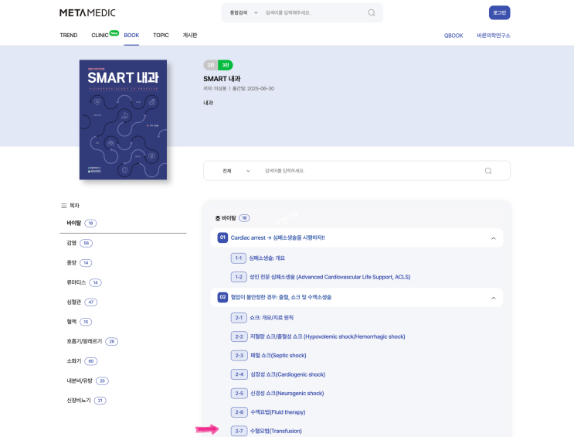This screenshot has height=437, width=574.
Task: Open section 2-2 Hypovolemic shock
Action: click(x=318, y=336)
